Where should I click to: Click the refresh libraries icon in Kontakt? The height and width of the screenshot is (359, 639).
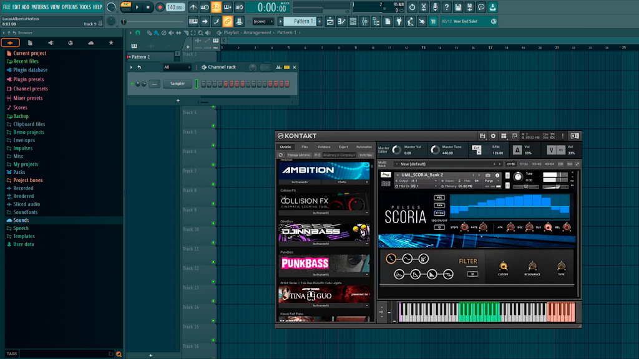tap(281, 155)
